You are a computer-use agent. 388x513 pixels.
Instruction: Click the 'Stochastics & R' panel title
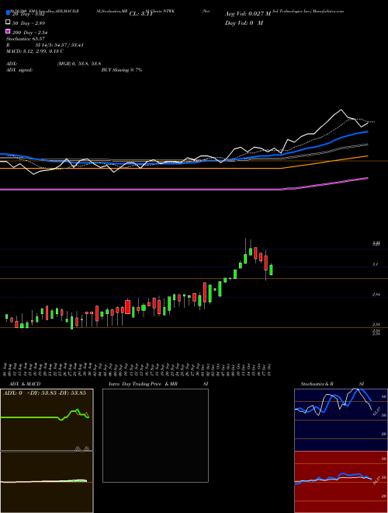click(x=317, y=384)
